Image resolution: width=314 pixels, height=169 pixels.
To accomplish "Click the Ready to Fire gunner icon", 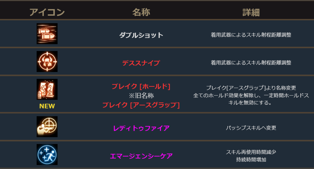I will click(x=47, y=127).
